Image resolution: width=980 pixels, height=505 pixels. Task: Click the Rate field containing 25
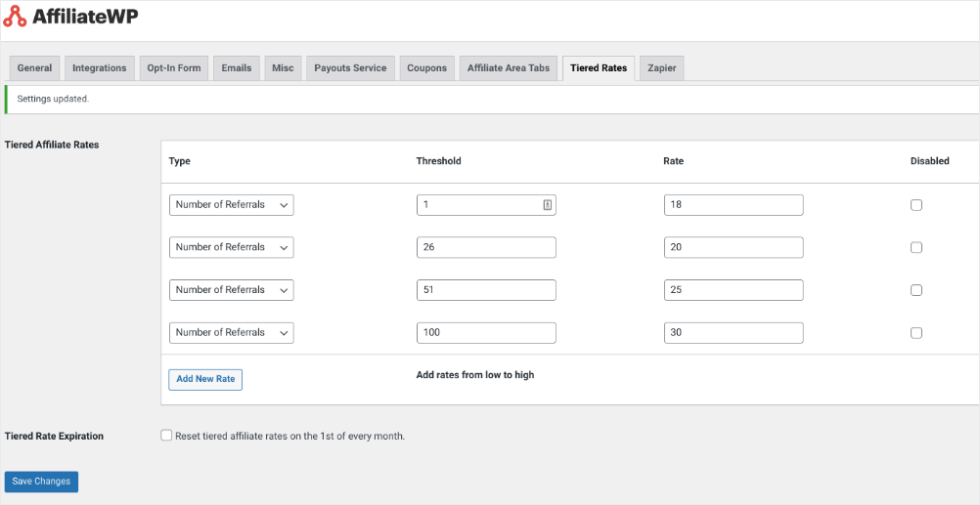(x=734, y=290)
